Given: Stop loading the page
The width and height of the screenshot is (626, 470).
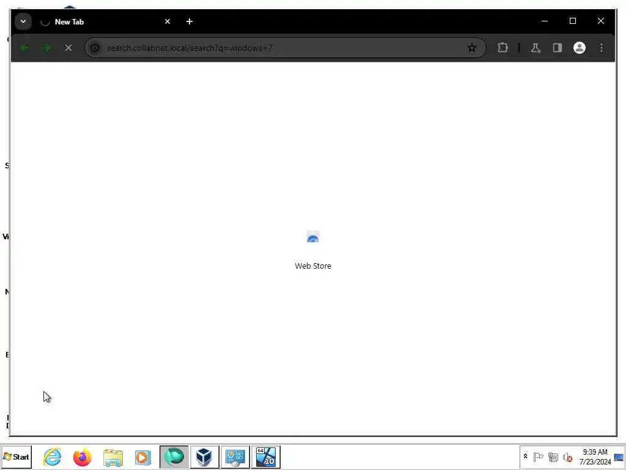Looking at the screenshot, I should (68, 48).
